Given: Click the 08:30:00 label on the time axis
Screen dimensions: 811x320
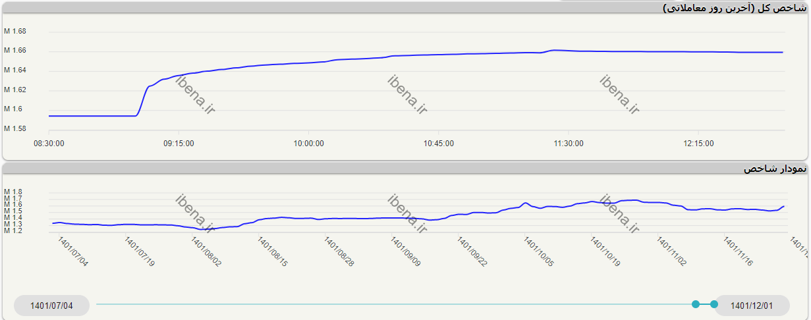Looking at the screenshot, I should pyautogui.click(x=49, y=144).
